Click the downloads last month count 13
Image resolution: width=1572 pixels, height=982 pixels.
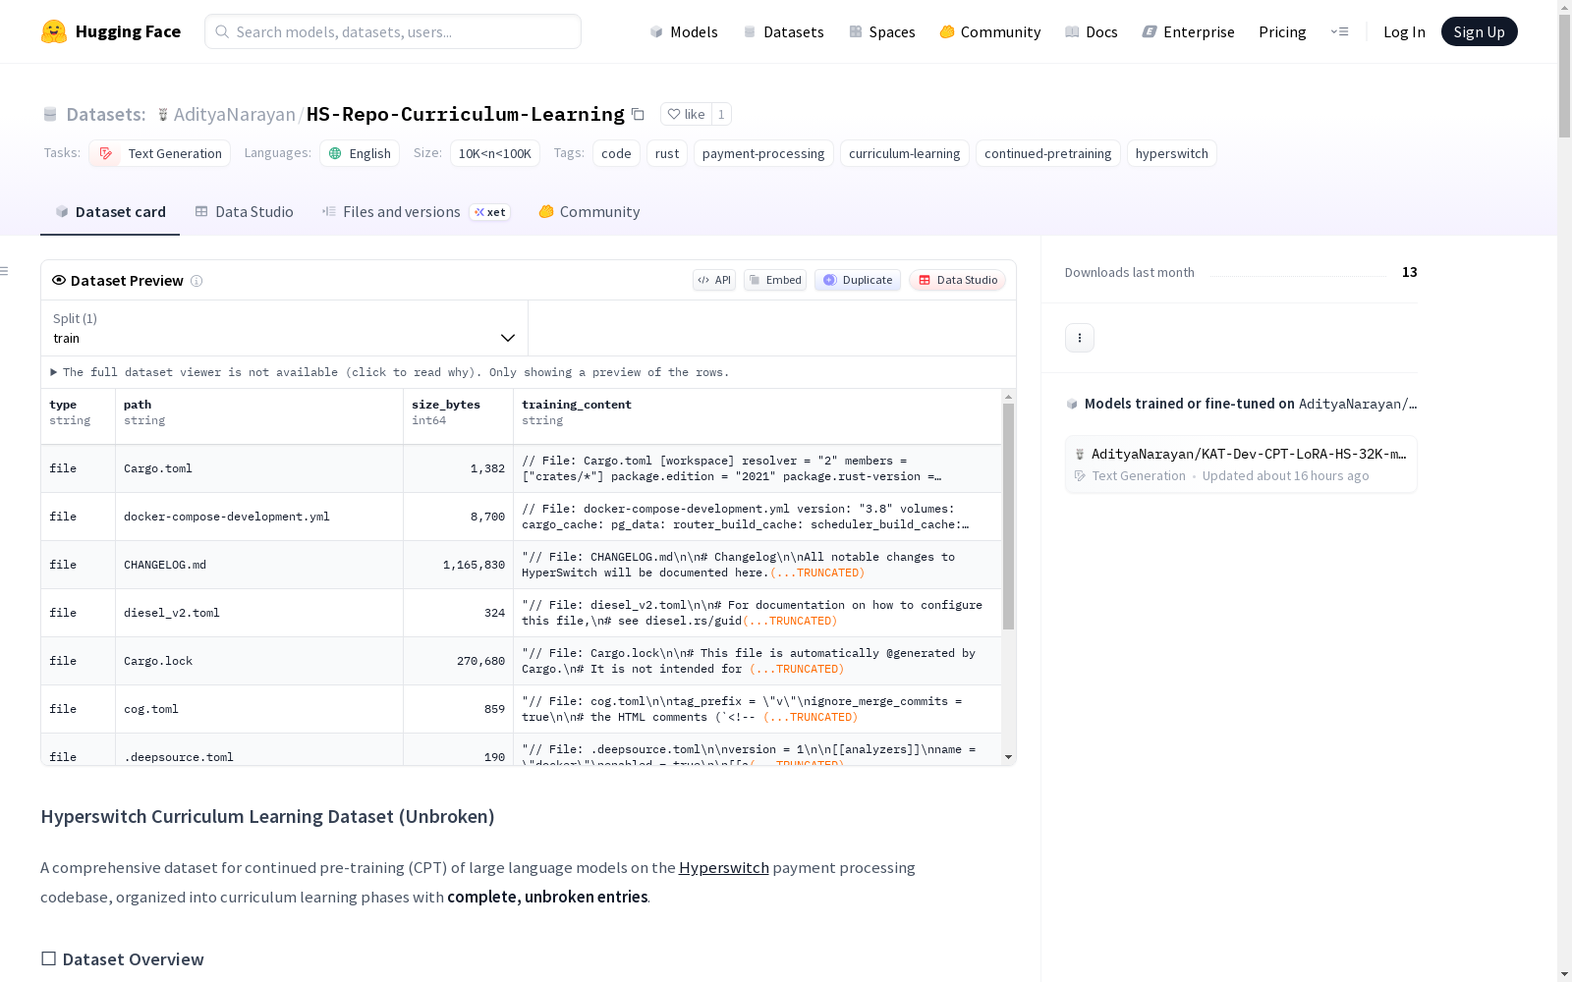[x=1410, y=272]
